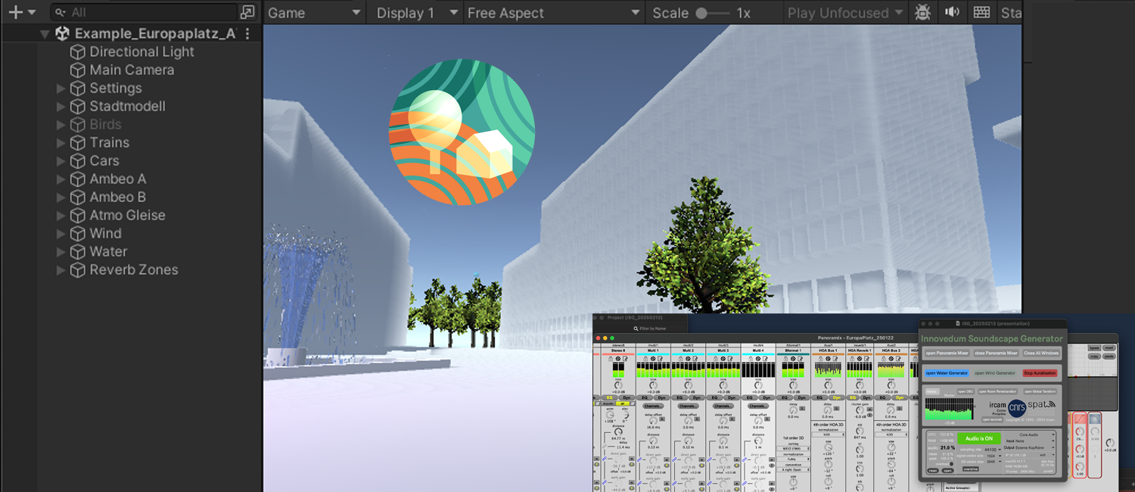Open Example_Europaplatz scene options (three dots)
Image resolution: width=1135 pixels, height=492 pixels.
click(247, 34)
